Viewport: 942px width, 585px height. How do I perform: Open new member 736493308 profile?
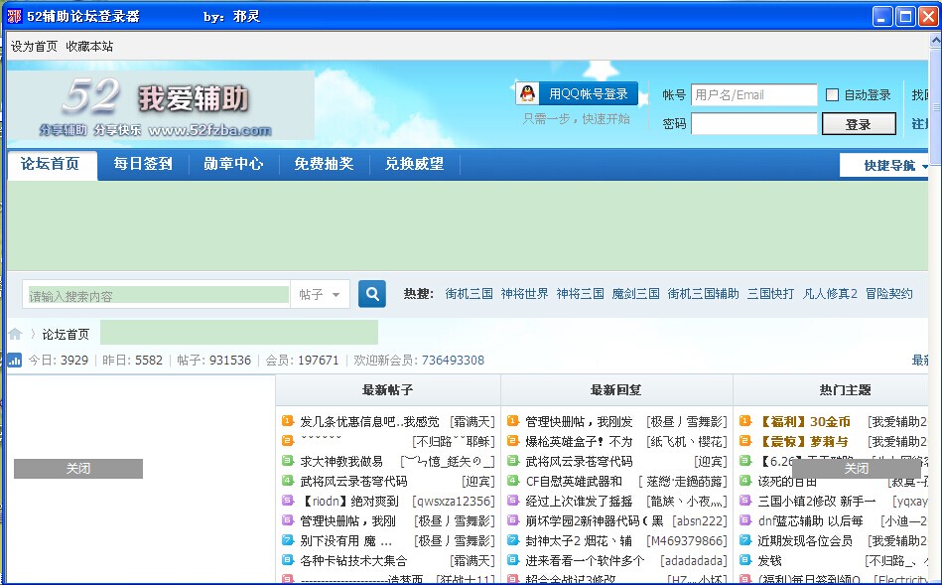[453, 361]
